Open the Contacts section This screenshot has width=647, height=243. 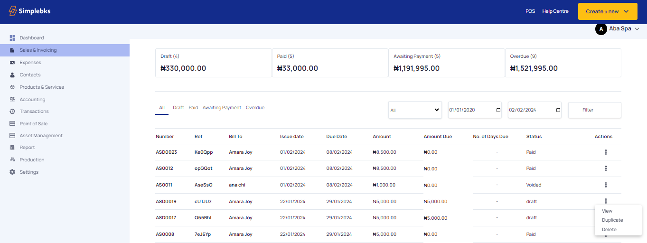(x=30, y=75)
